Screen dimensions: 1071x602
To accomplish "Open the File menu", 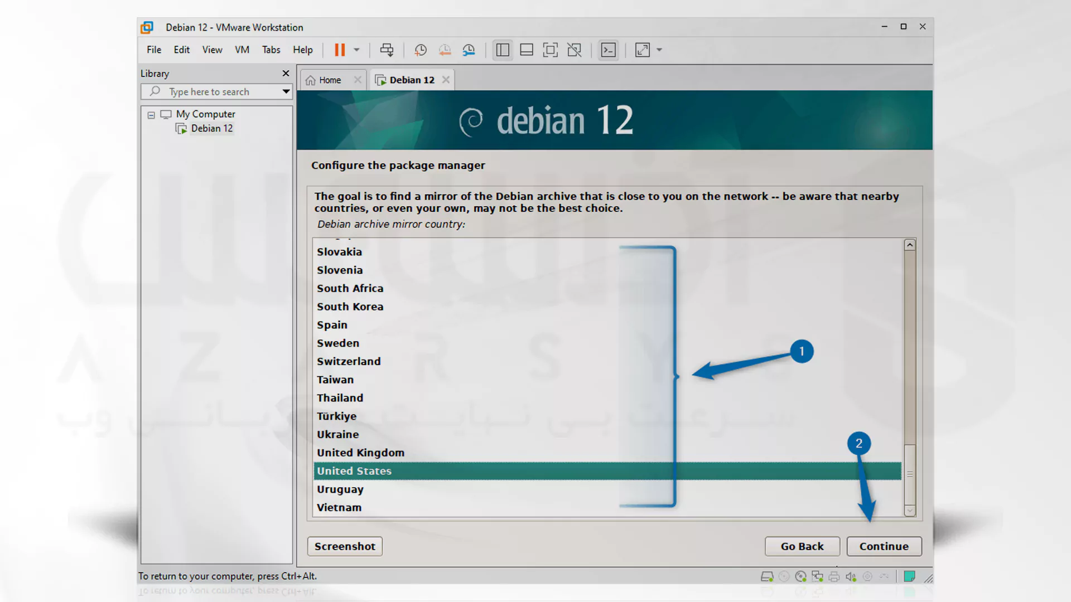I will [154, 50].
